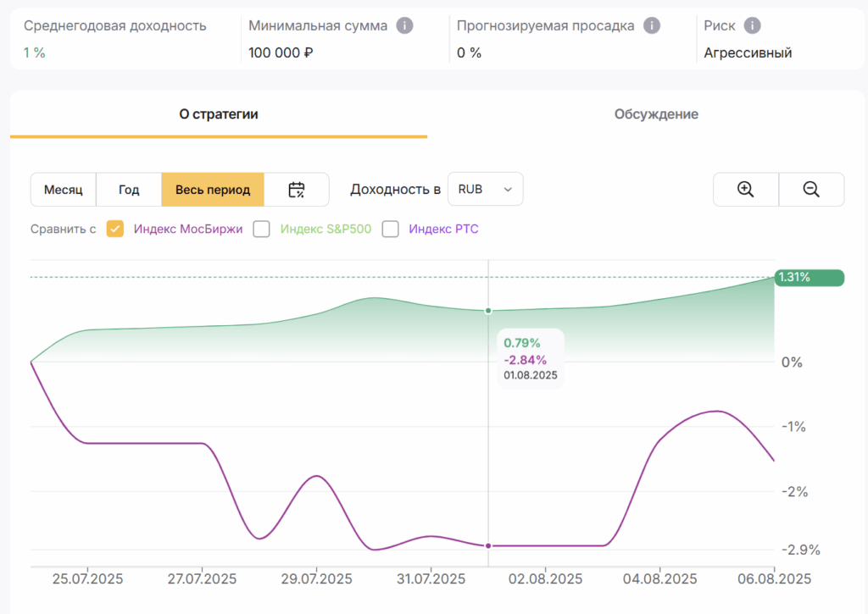The height and width of the screenshot is (614, 868).
Task: Enable the Индекс РТС checkbox
Action: point(390,229)
